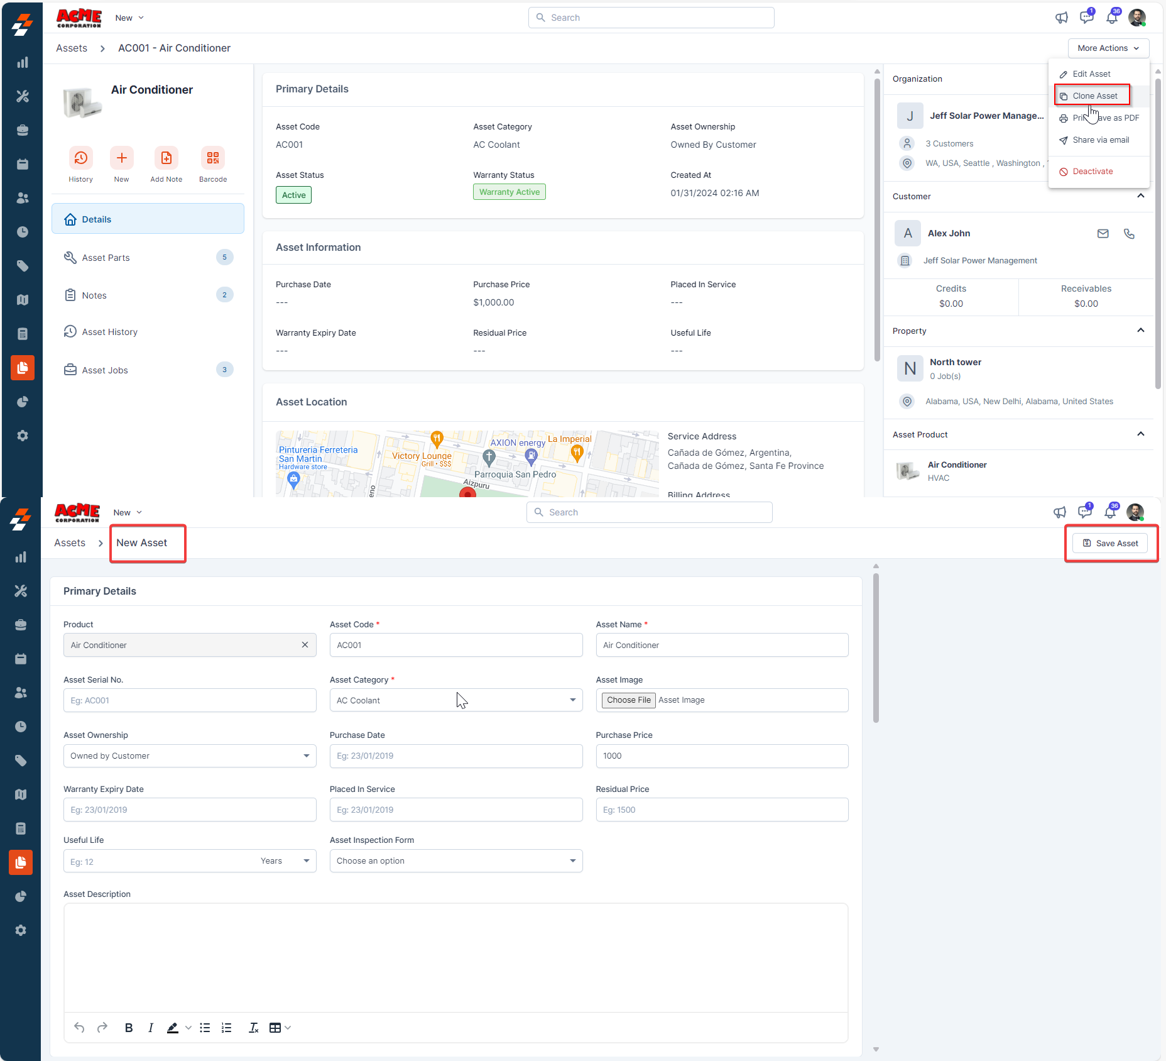Choose Deactivate in More Actions menu
The width and height of the screenshot is (1166, 1061).
tap(1092, 172)
